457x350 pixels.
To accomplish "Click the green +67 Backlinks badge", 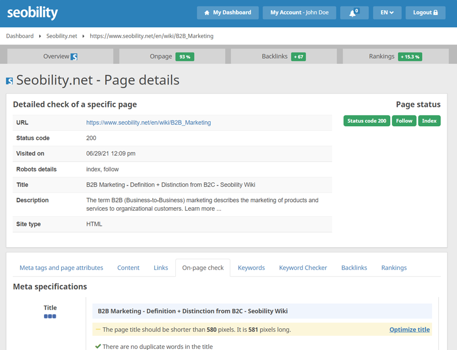I will click(298, 57).
